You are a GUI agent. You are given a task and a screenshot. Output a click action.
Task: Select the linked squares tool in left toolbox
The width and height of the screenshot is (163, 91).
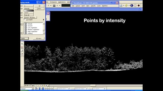22,51
